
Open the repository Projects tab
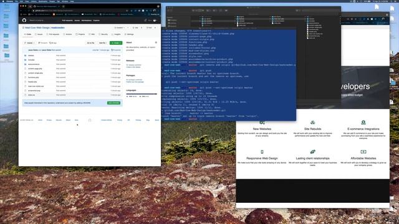[x=80, y=34]
